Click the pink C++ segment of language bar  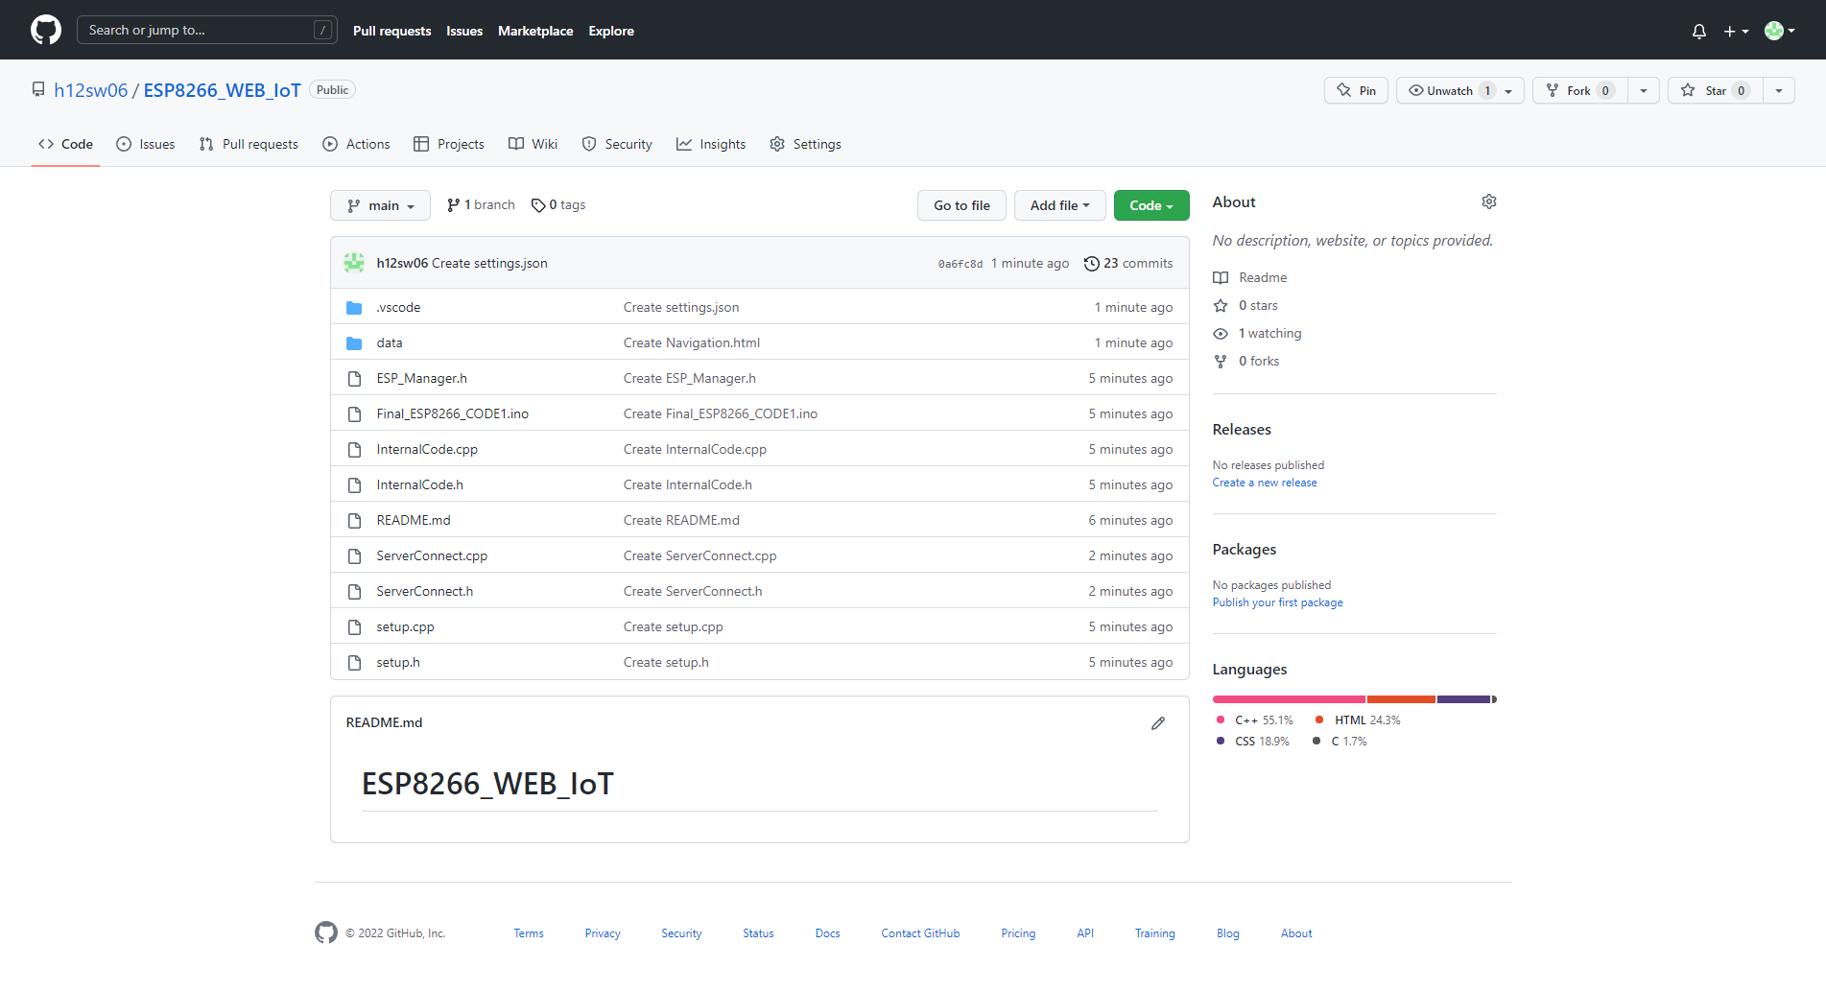click(x=1289, y=699)
